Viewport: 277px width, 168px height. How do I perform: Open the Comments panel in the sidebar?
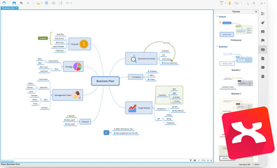pos(263,67)
